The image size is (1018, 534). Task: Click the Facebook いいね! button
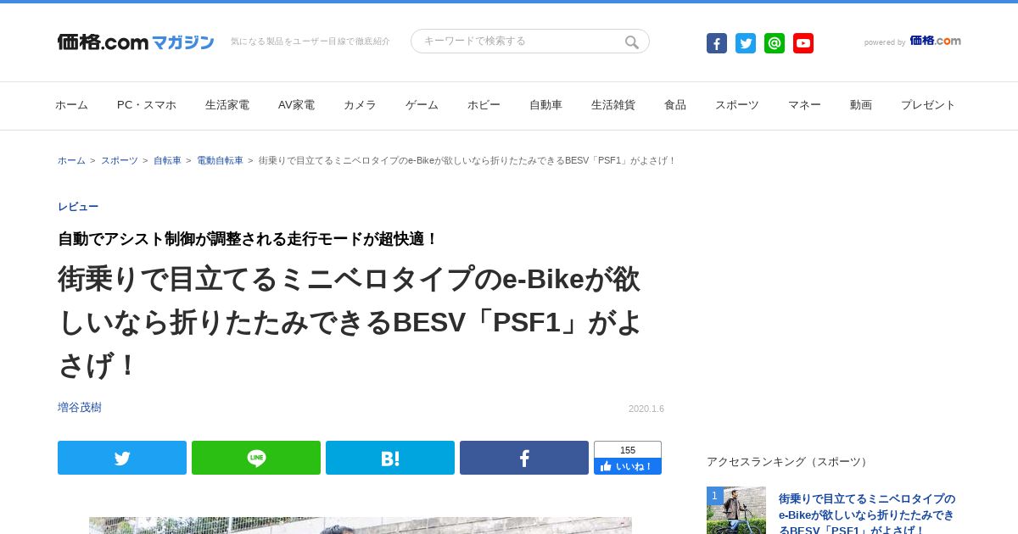click(628, 466)
